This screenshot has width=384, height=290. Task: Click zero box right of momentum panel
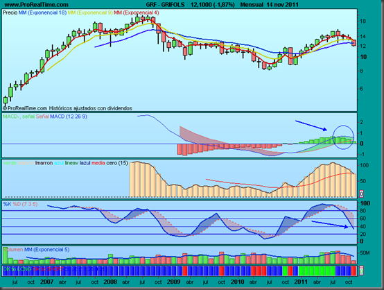tap(361, 194)
